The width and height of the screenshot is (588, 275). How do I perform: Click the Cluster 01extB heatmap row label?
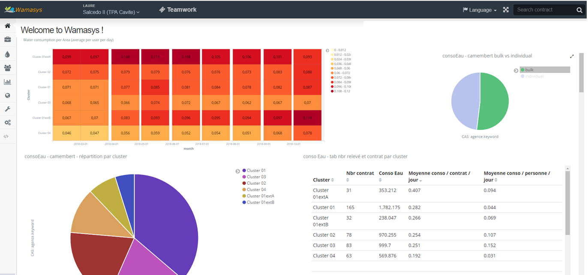tap(42, 118)
